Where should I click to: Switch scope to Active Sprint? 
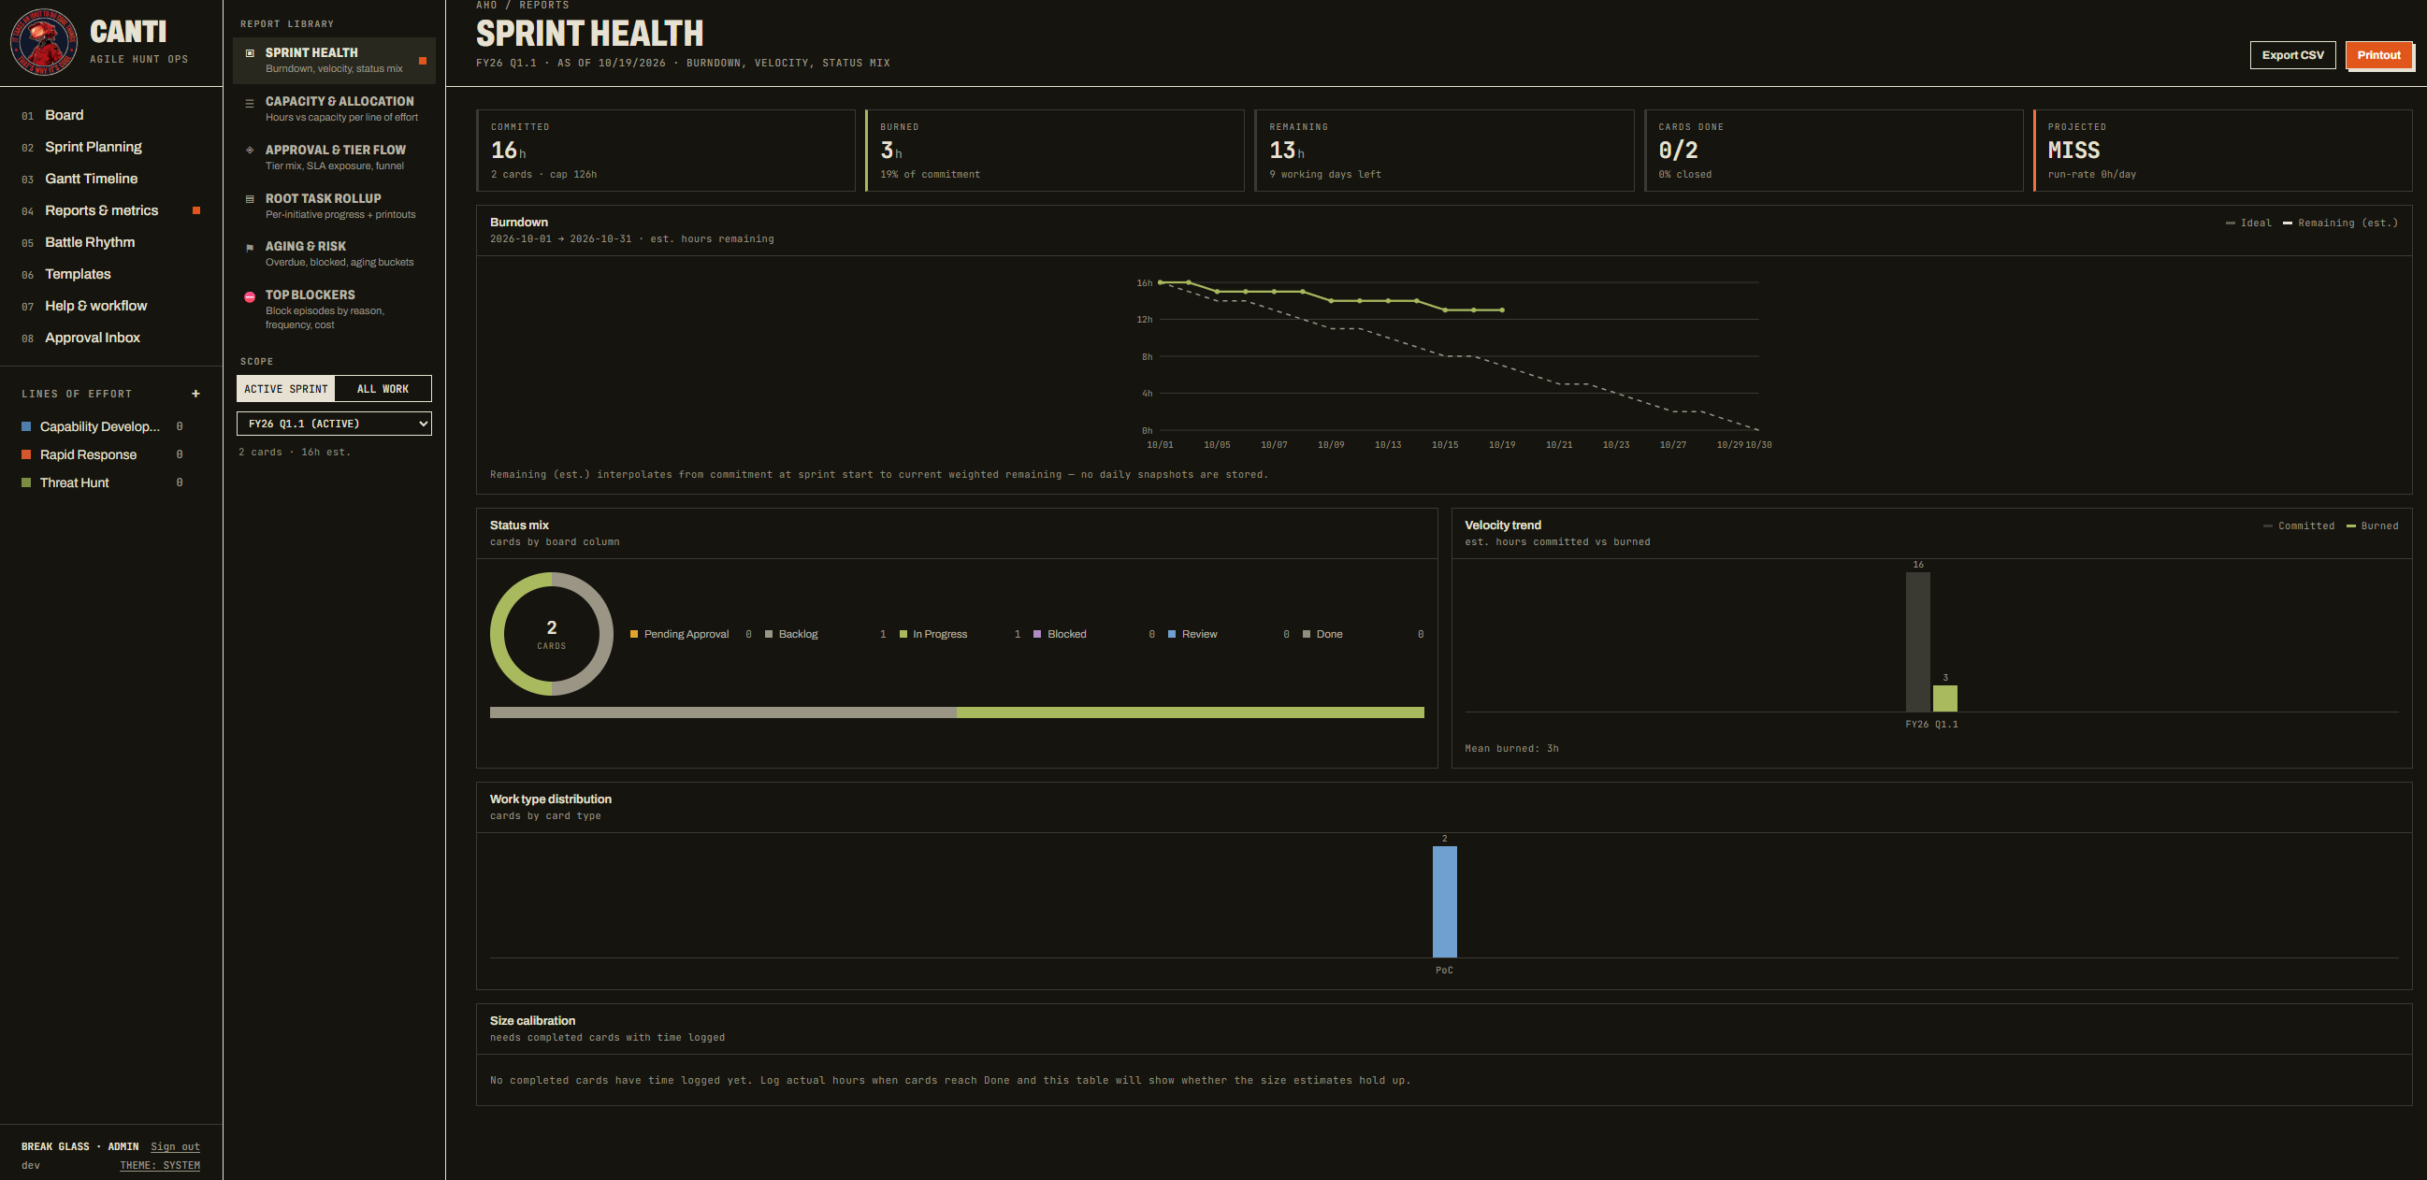285,389
